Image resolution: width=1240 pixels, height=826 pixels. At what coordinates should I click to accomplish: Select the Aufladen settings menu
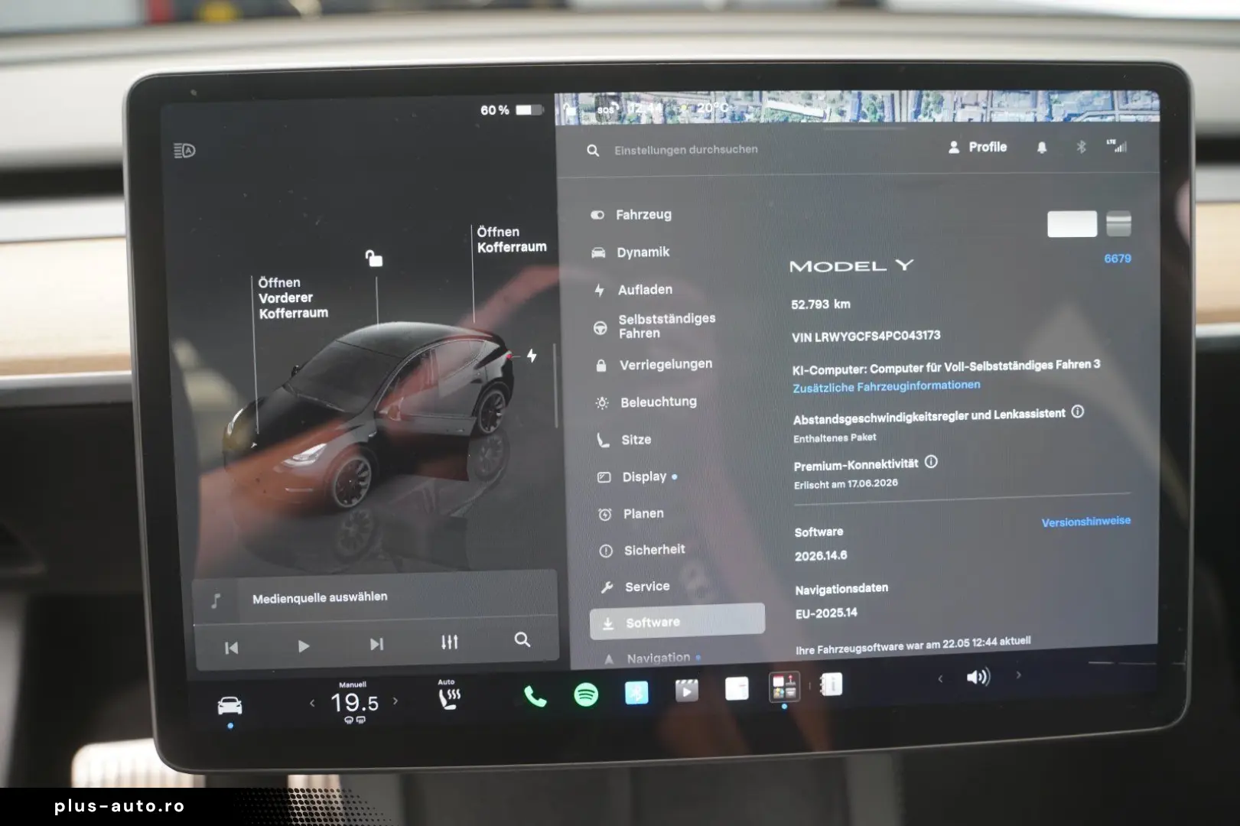pos(633,290)
